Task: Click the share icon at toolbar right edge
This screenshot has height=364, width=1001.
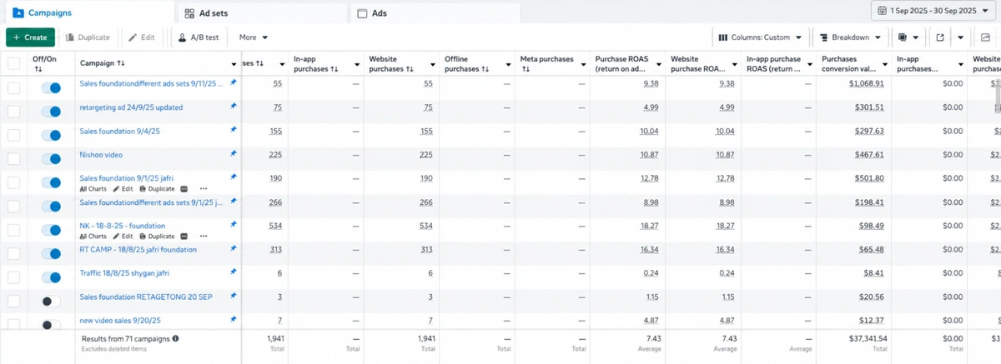Action: (985, 37)
